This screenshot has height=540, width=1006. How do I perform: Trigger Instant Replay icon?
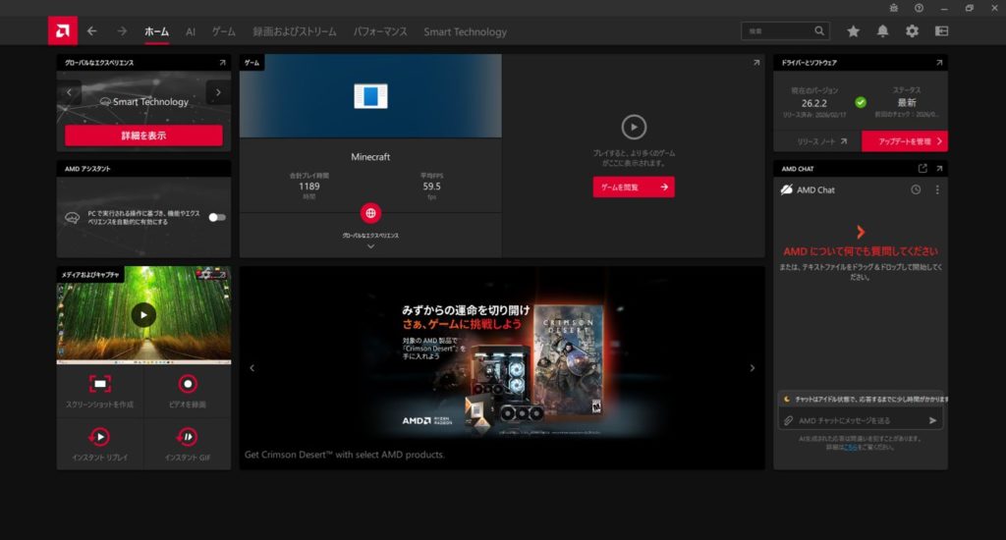(100, 437)
